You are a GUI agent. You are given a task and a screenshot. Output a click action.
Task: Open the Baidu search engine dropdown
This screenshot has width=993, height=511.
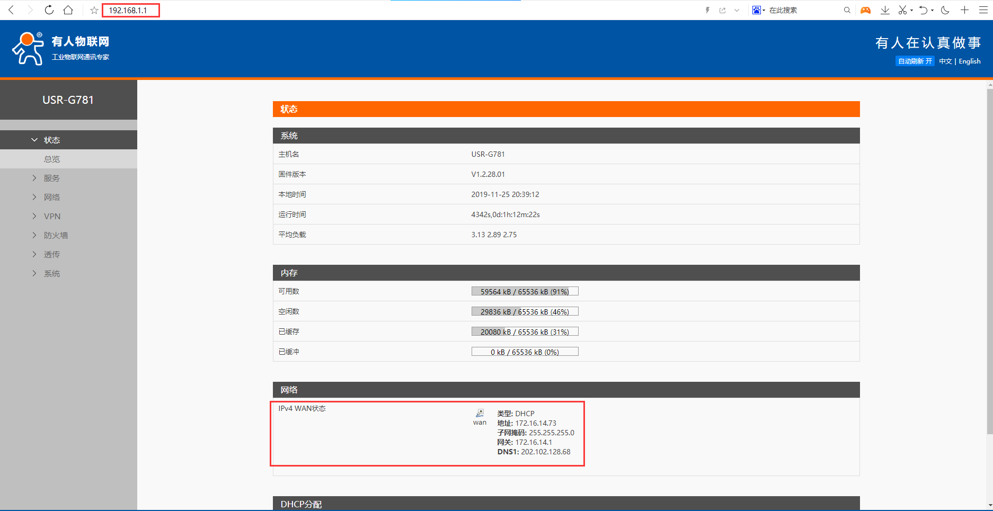point(759,10)
